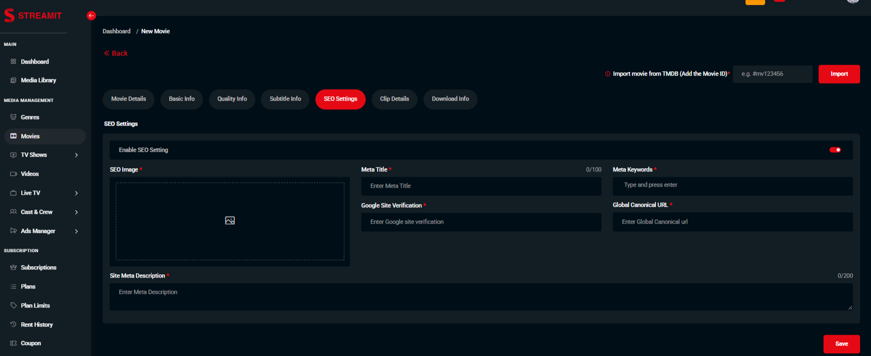The width and height of the screenshot is (871, 356).
Task: Click the Meta Title input field
Action: [481, 186]
